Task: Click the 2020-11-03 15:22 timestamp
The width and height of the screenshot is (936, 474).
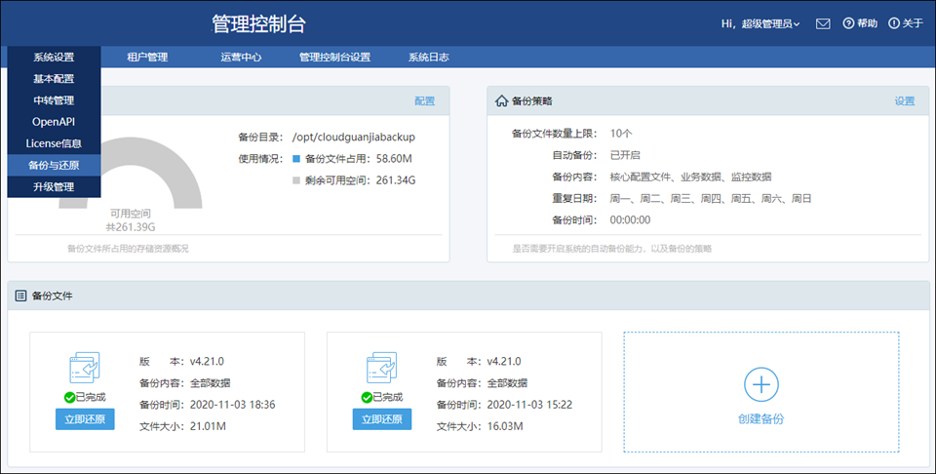Action: pos(529,405)
